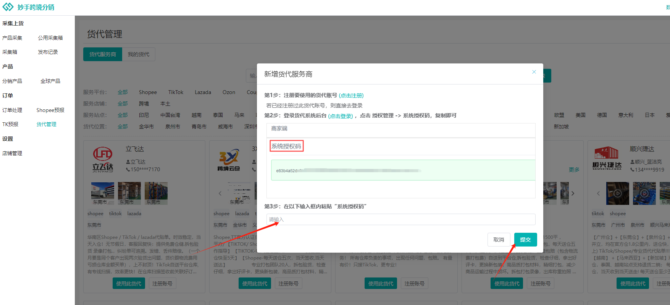This screenshot has width=670, height=305.
Task: Open 货代管理 in the sidebar
Action: click(47, 124)
